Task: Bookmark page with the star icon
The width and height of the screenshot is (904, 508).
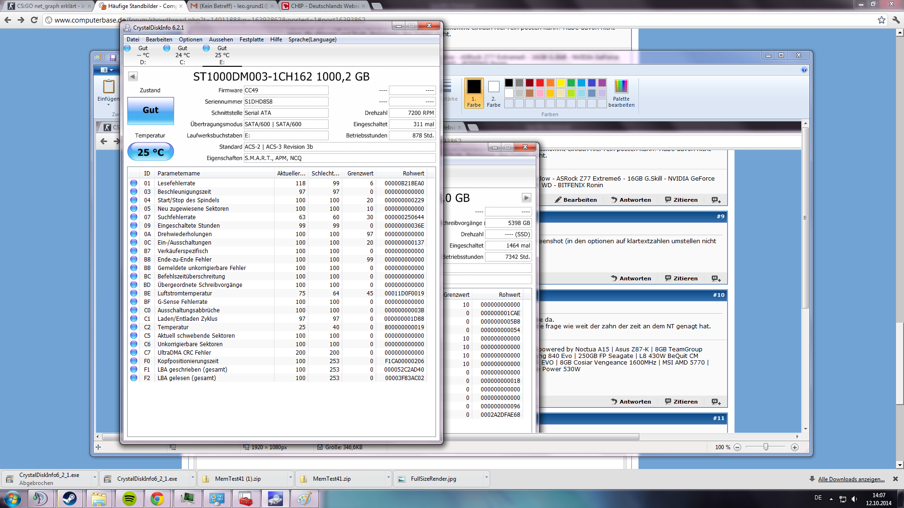Action: pyautogui.click(x=881, y=20)
